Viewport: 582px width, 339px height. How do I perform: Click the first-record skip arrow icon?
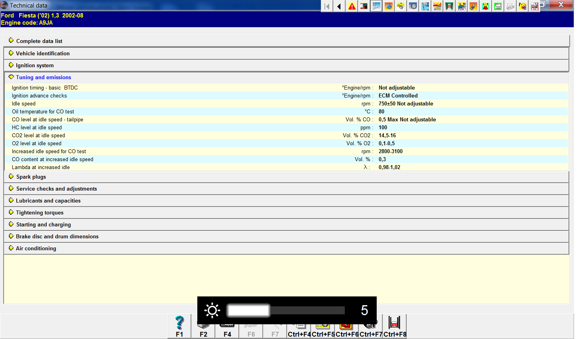click(327, 6)
